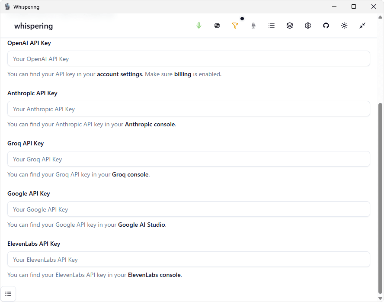Click the vertical scrollbar thumb
Screen dimensions: 384x302
380,198
